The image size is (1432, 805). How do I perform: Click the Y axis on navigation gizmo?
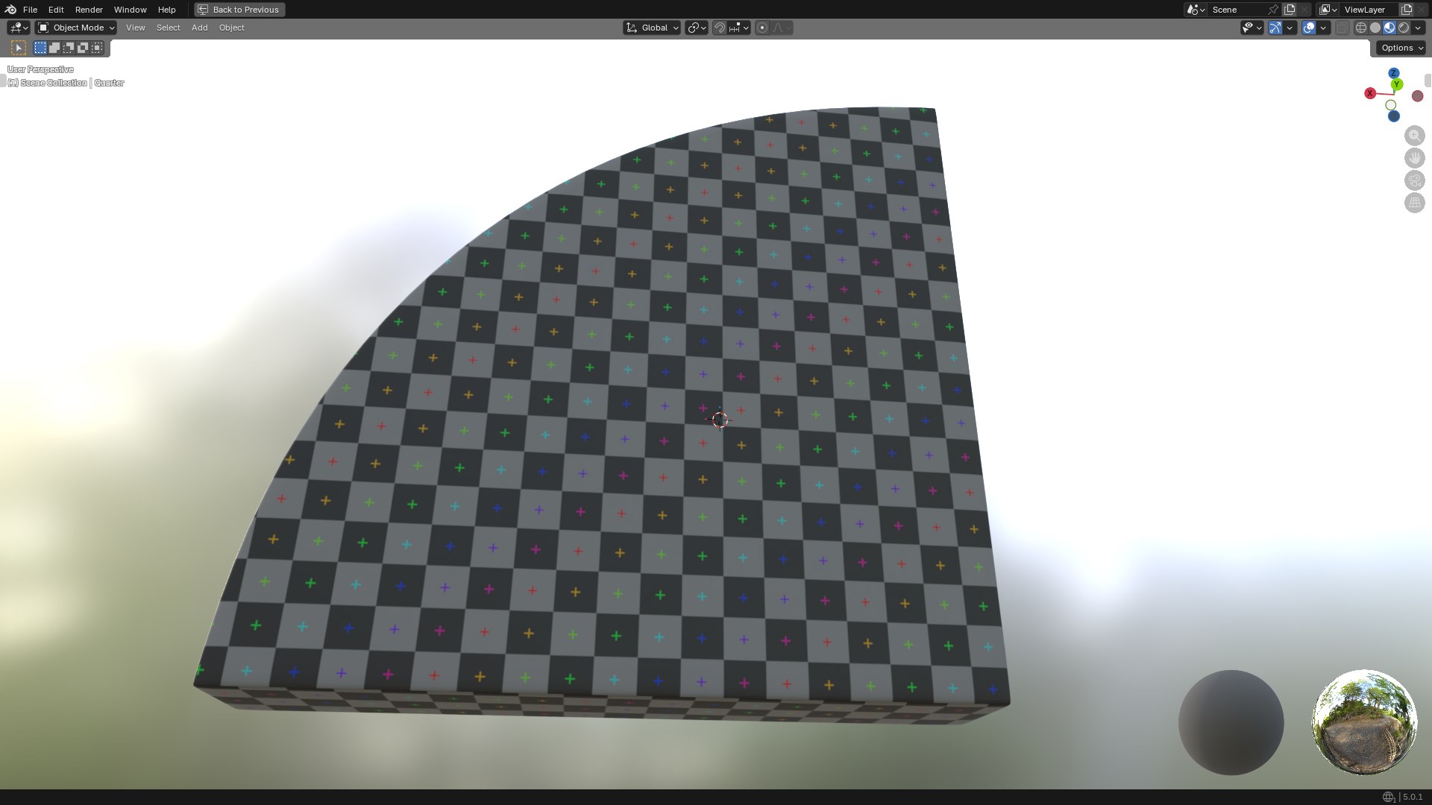pos(1397,84)
